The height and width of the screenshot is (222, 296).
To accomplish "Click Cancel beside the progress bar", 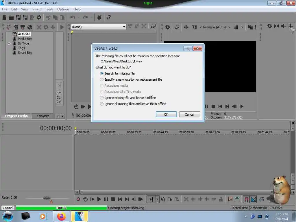I will coord(8,208).
